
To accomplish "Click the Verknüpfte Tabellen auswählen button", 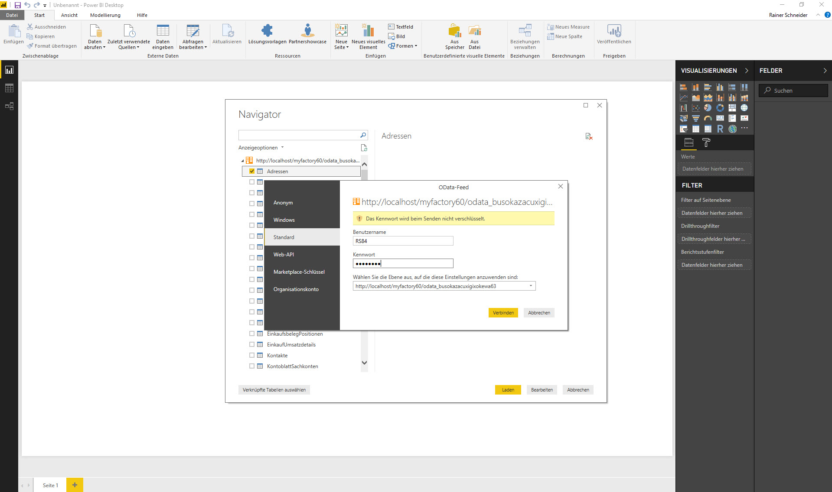I will [274, 390].
